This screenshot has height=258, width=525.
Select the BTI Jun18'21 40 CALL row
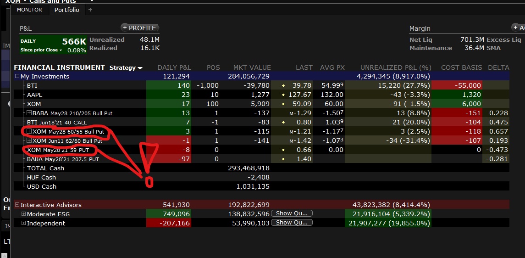pos(261,122)
